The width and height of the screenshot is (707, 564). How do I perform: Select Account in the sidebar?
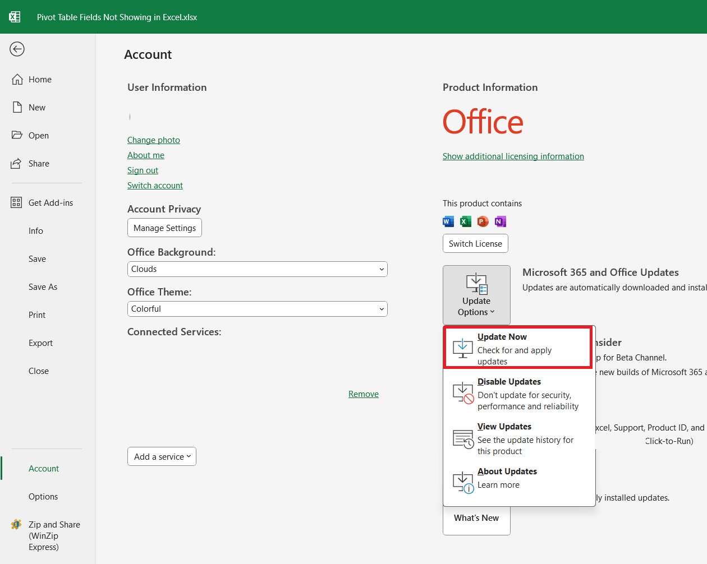pos(44,469)
